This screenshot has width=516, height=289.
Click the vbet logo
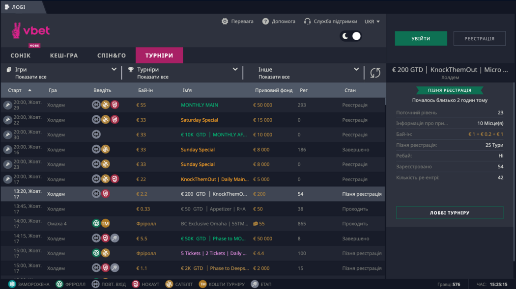30,31
